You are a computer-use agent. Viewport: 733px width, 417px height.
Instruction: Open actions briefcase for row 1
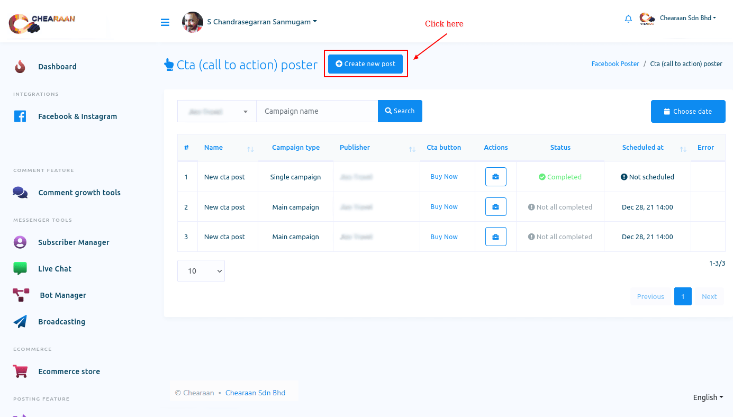(x=495, y=177)
